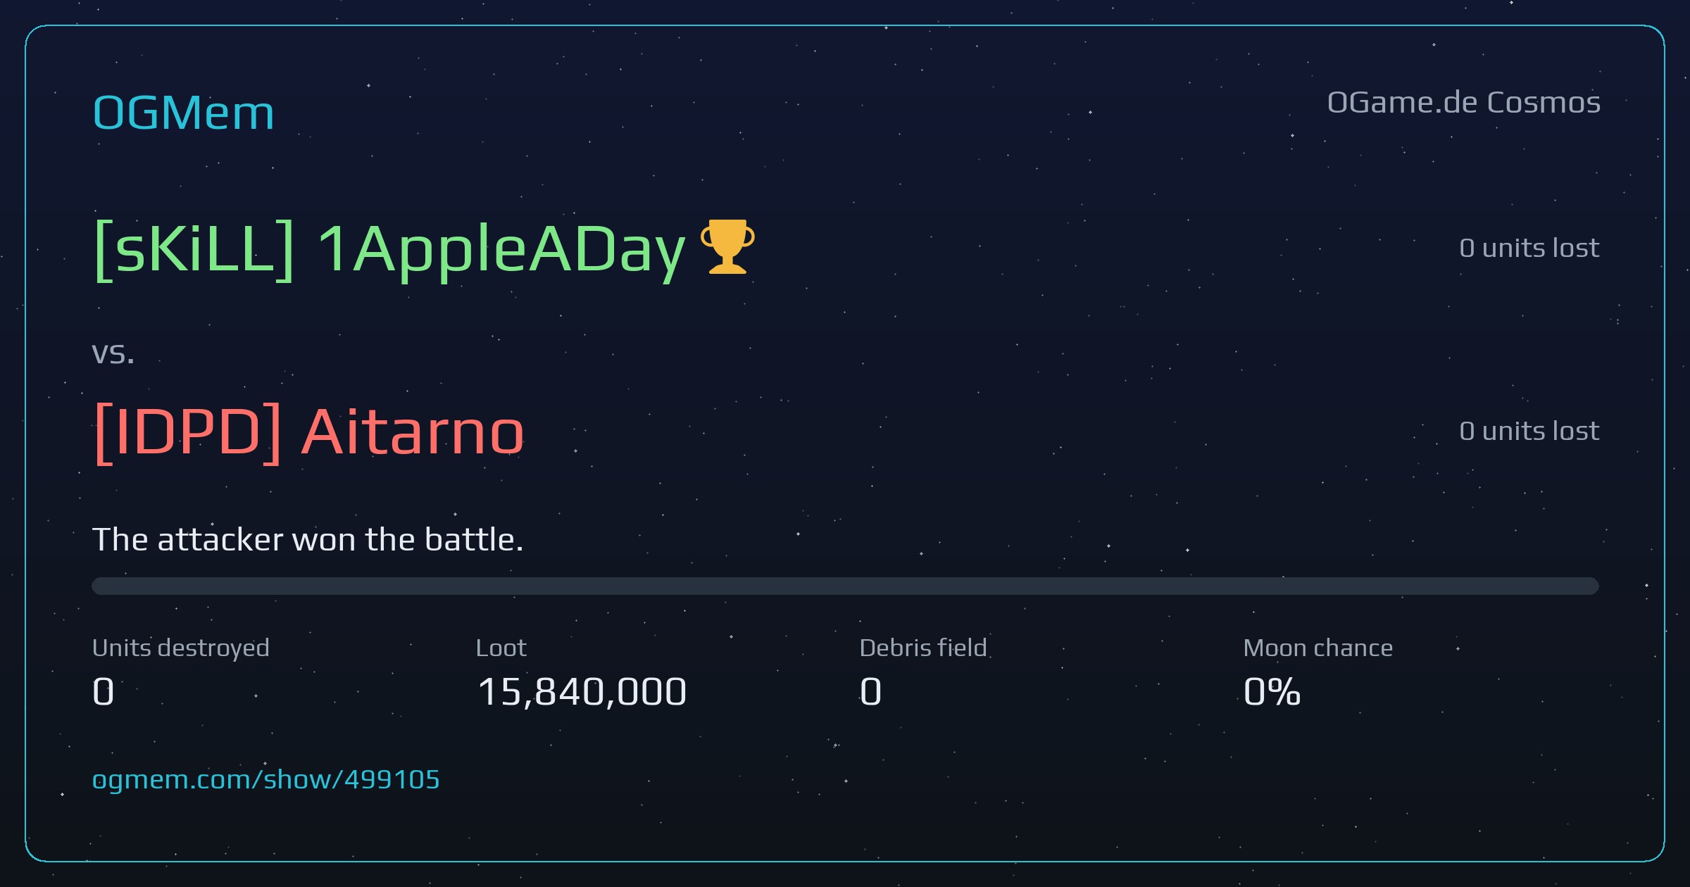The width and height of the screenshot is (1690, 887).
Task: Click the Units destroyed label
Action: click(x=181, y=648)
